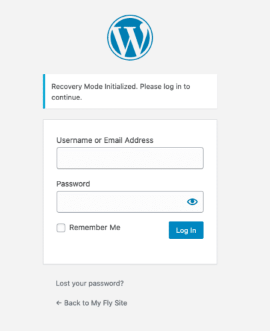Show password using the eye icon
This screenshot has width=270, height=331.
click(192, 202)
